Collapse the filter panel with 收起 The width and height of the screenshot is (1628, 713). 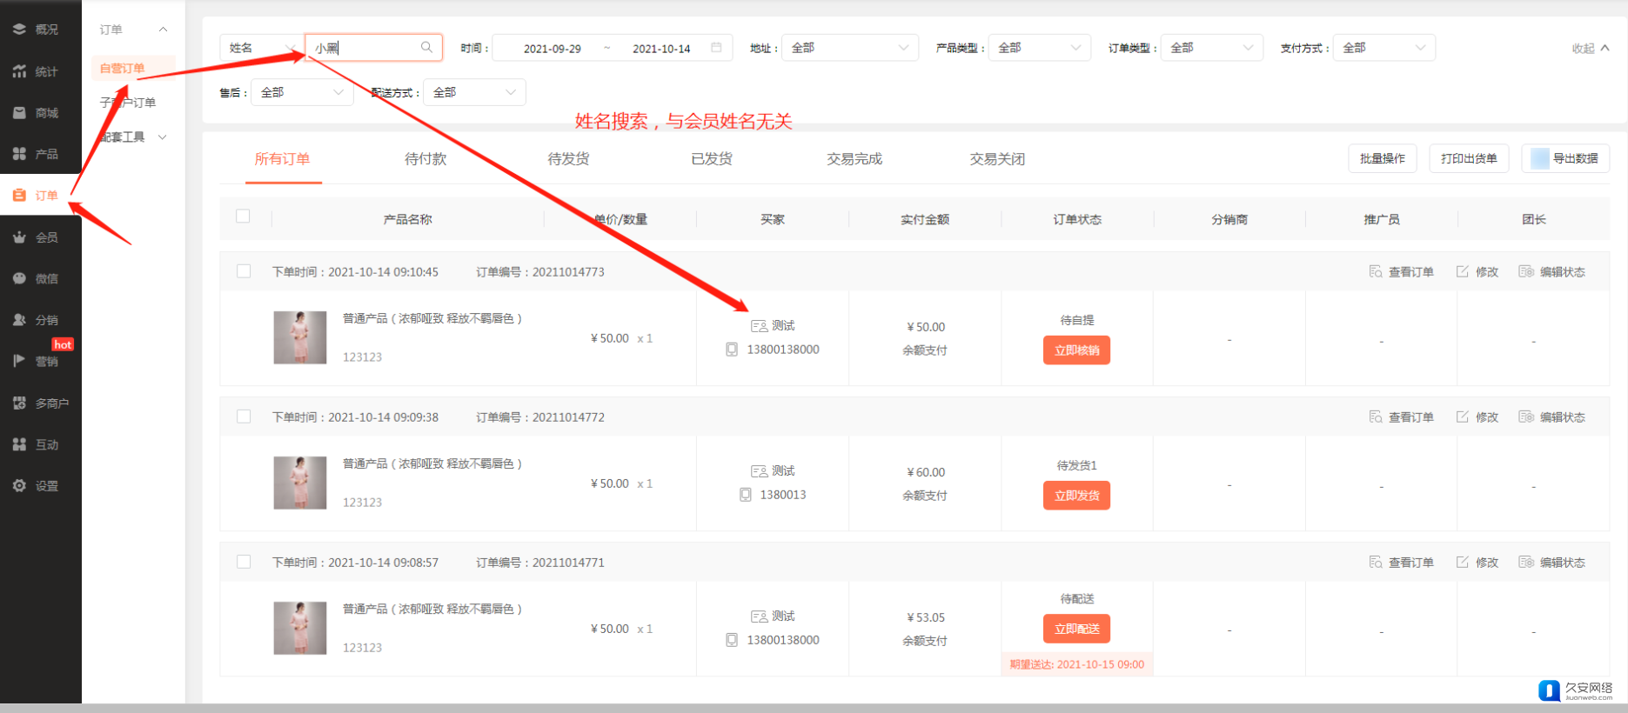[1590, 49]
